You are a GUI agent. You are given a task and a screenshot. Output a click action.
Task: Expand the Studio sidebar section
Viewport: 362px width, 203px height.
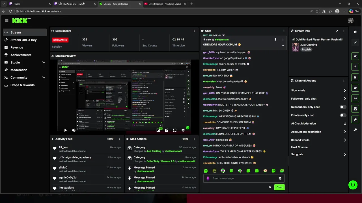coord(44,62)
